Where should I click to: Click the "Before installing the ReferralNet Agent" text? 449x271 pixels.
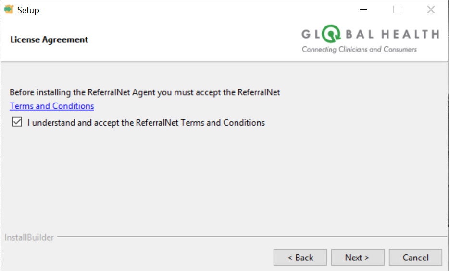click(145, 92)
